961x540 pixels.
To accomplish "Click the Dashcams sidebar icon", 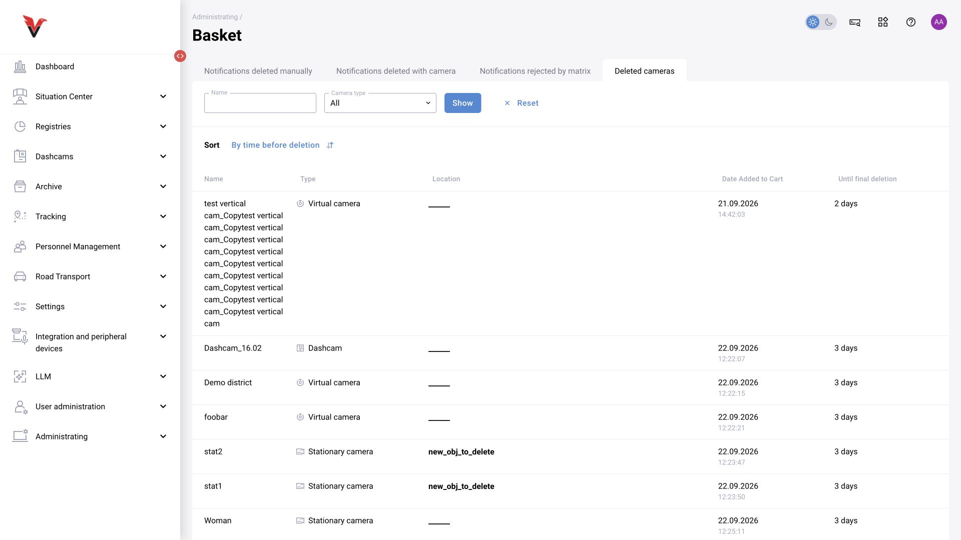I will [20, 156].
